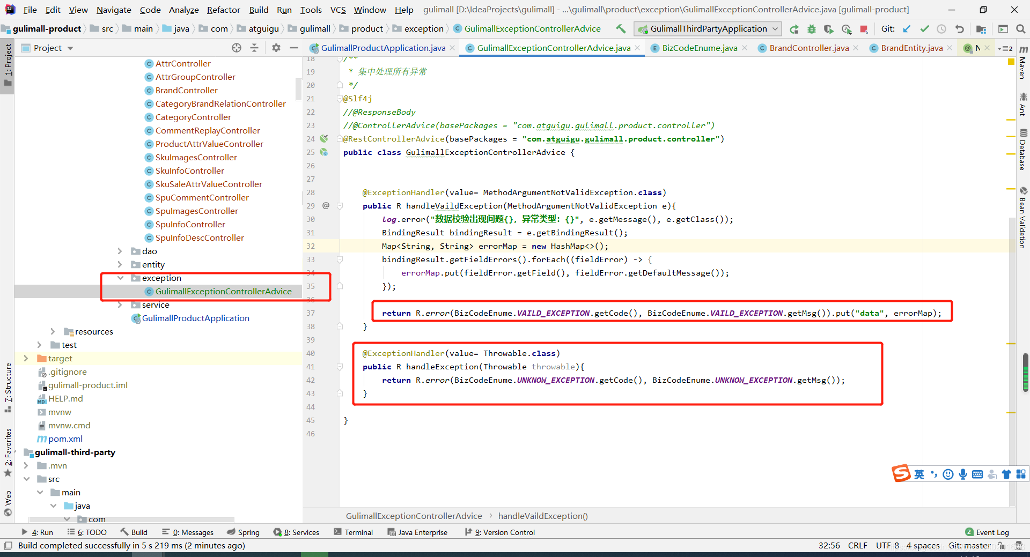Commit changes using the green checkmark
This screenshot has height=557, width=1030.
(924, 29)
